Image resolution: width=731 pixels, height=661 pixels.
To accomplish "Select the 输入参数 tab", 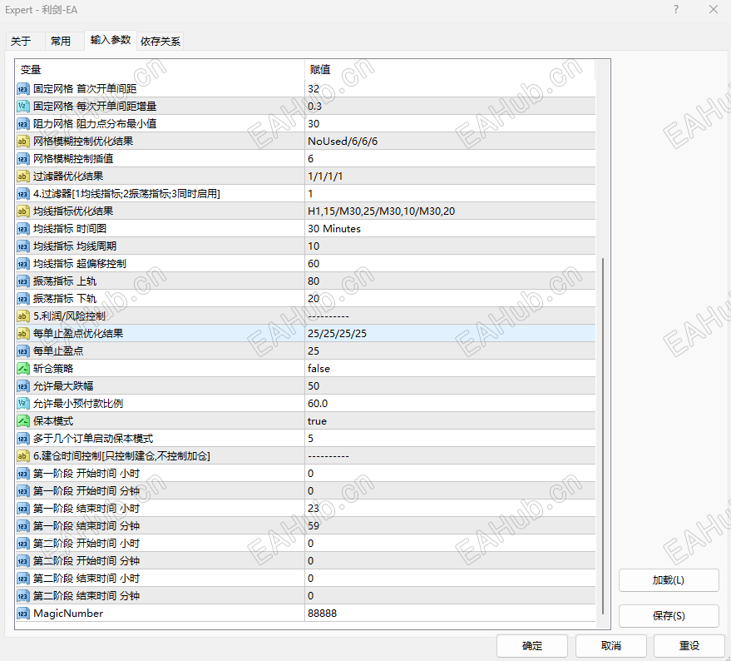I will click(111, 40).
